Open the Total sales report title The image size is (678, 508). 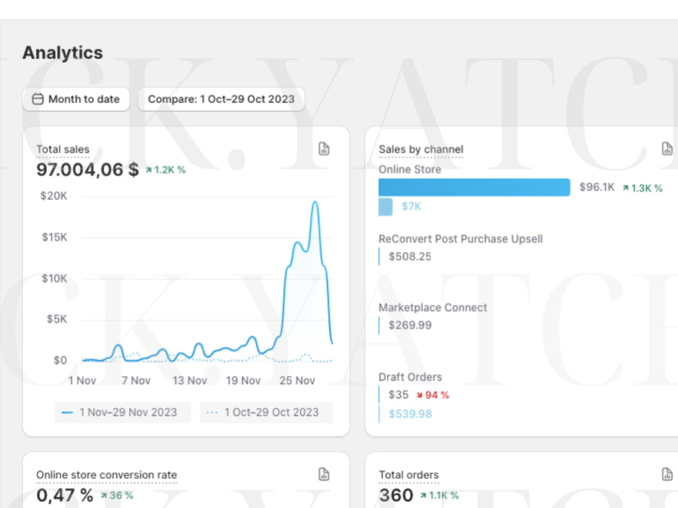62,150
